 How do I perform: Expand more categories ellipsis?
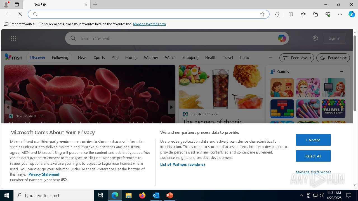[270, 58]
